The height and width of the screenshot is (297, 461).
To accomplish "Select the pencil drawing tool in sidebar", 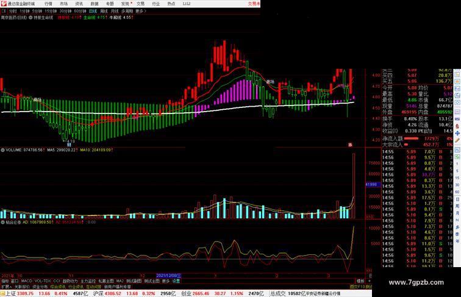I will pos(457,140).
